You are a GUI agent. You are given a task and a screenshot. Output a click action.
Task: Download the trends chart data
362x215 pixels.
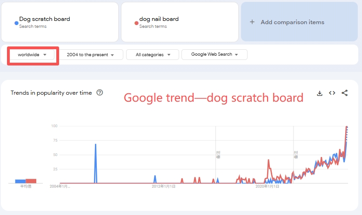pyautogui.click(x=320, y=93)
